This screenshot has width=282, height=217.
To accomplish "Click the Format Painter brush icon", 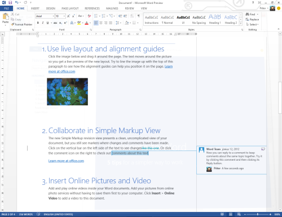I will tap(12, 24).
